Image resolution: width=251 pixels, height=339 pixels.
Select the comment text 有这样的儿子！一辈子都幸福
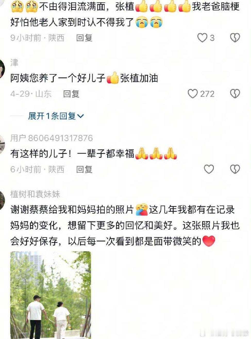72,153
